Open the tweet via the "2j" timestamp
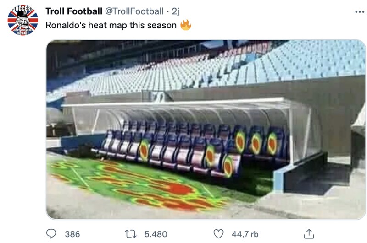This screenshot has width=367, height=243. coord(175,11)
